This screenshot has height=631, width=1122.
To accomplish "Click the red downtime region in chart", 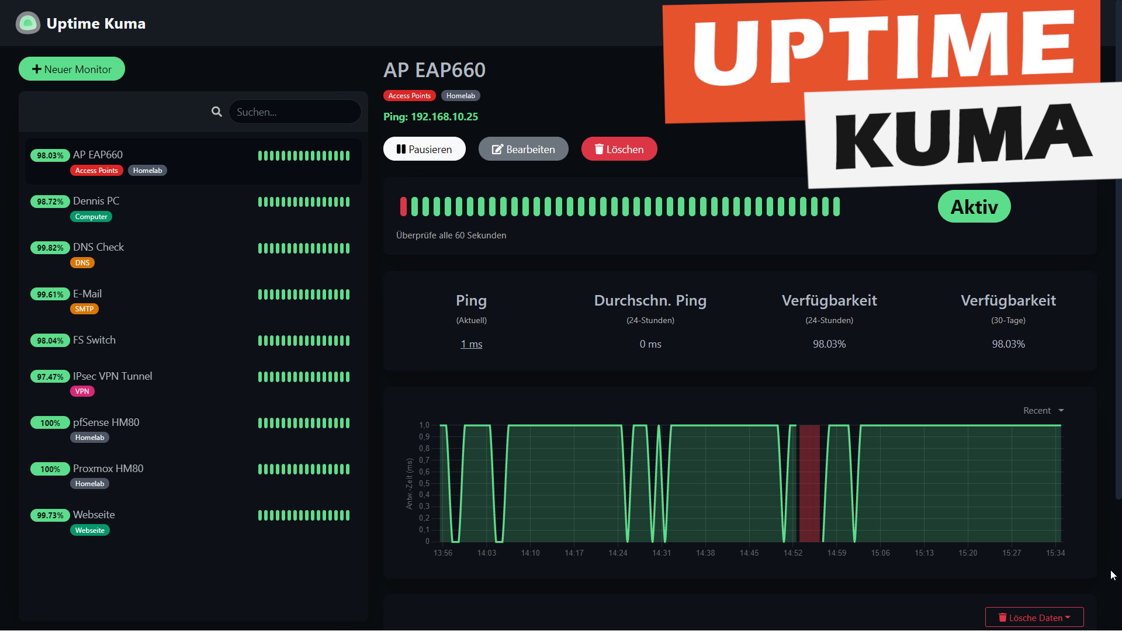I will pos(809,484).
